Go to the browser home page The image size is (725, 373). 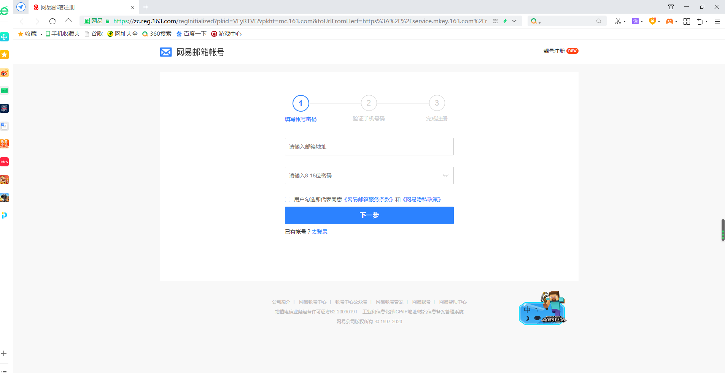[68, 21]
